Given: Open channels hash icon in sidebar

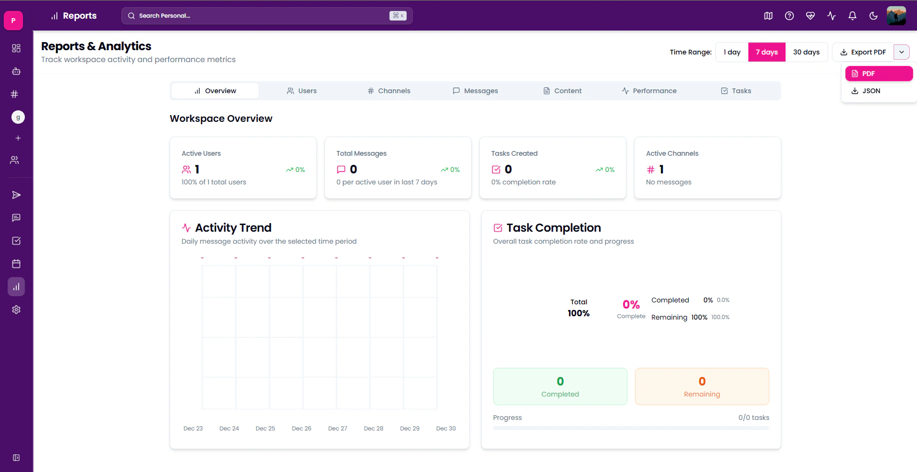Looking at the screenshot, I should coord(14,94).
